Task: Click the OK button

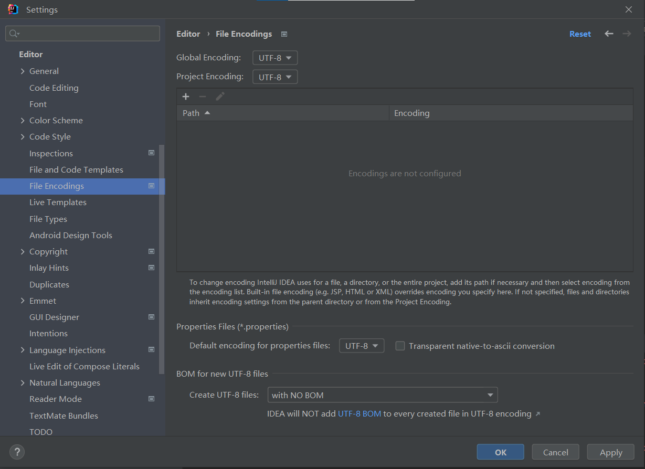Action: tap(500, 452)
